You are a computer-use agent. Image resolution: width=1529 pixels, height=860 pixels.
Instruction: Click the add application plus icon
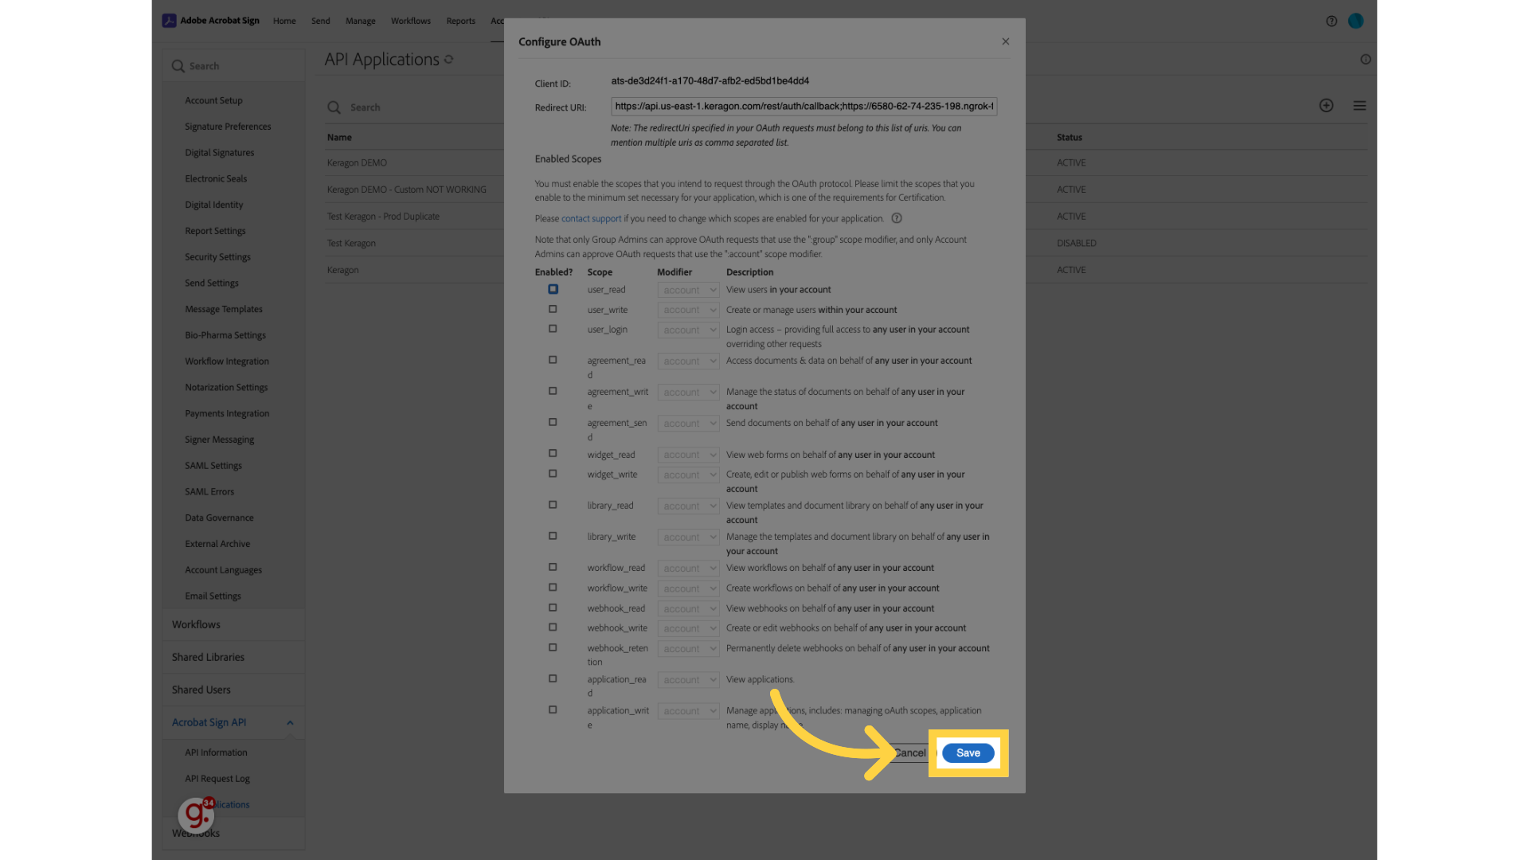click(x=1327, y=106)
